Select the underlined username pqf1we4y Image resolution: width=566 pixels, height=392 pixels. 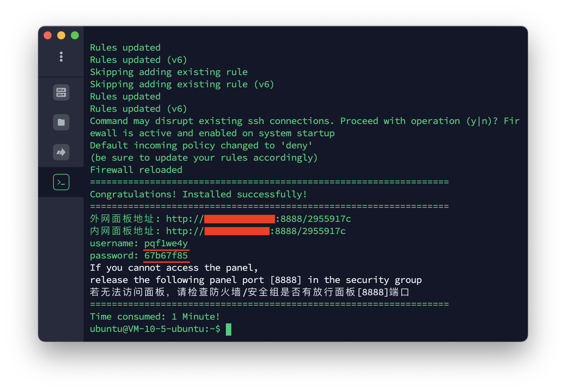(x=166, y=243)
